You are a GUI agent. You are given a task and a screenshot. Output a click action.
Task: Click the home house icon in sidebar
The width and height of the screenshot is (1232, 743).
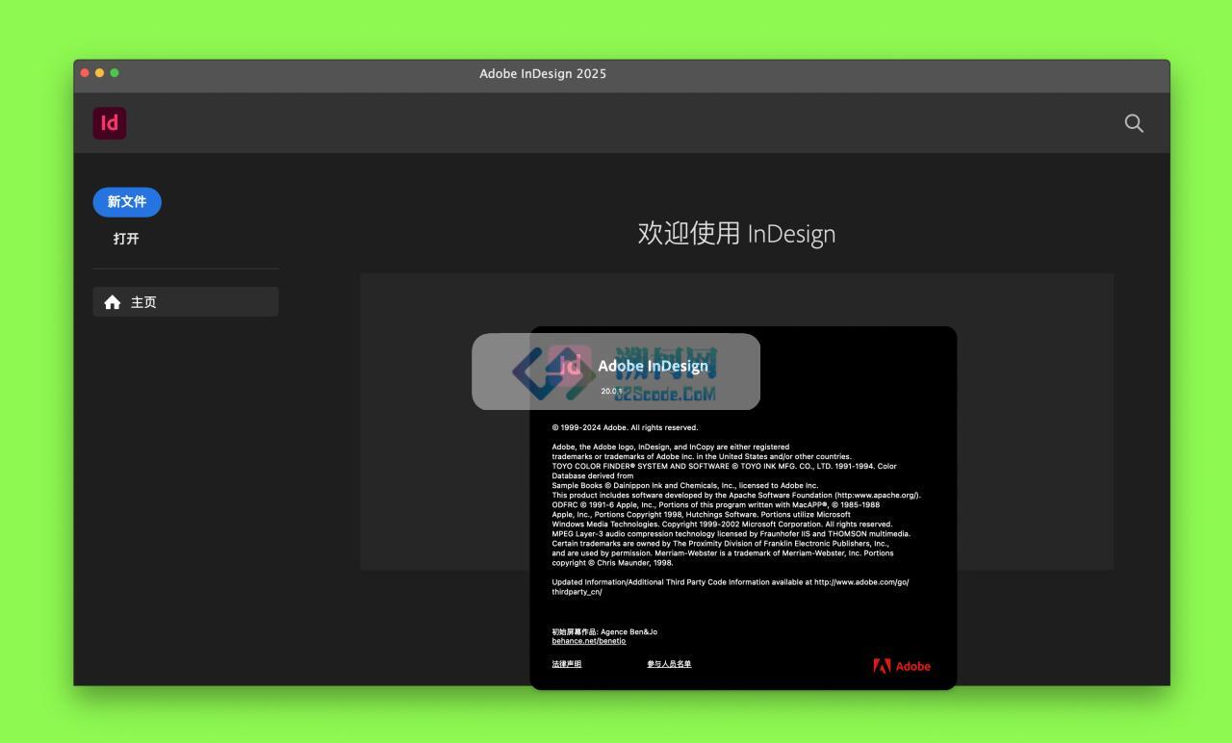point(113,302)
